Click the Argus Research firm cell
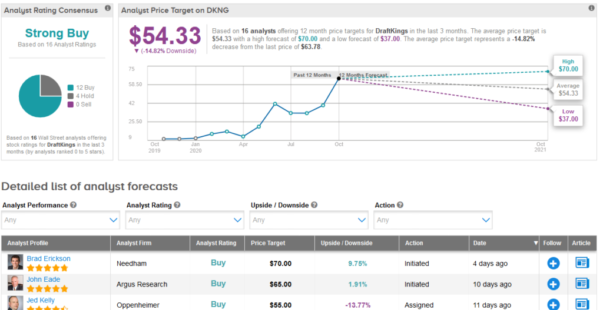The width and height of the screenshot is (603, 310). tap(142, 284)
